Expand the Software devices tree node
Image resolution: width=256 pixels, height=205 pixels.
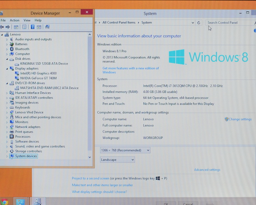click(7, 141)
